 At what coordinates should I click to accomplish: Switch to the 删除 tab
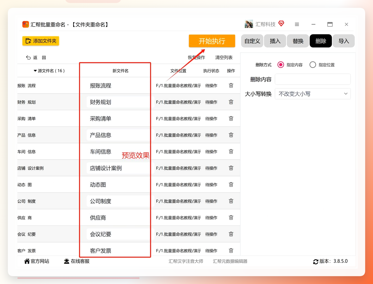(x=321, y=41)
